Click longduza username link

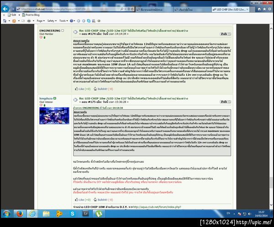(x=46, y=98)
